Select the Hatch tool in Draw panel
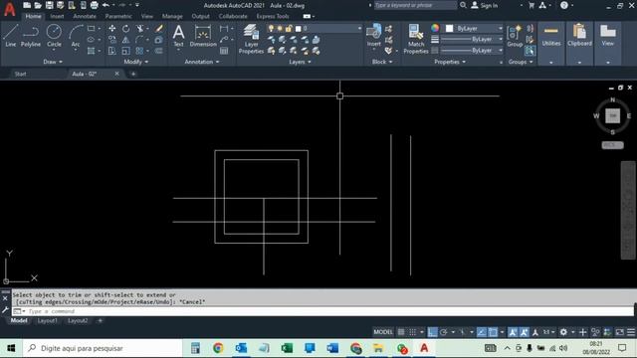The width and height of the screenshot is (637, 358). pos(91,51)
